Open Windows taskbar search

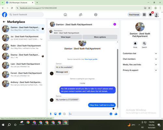tap(9, 125)
